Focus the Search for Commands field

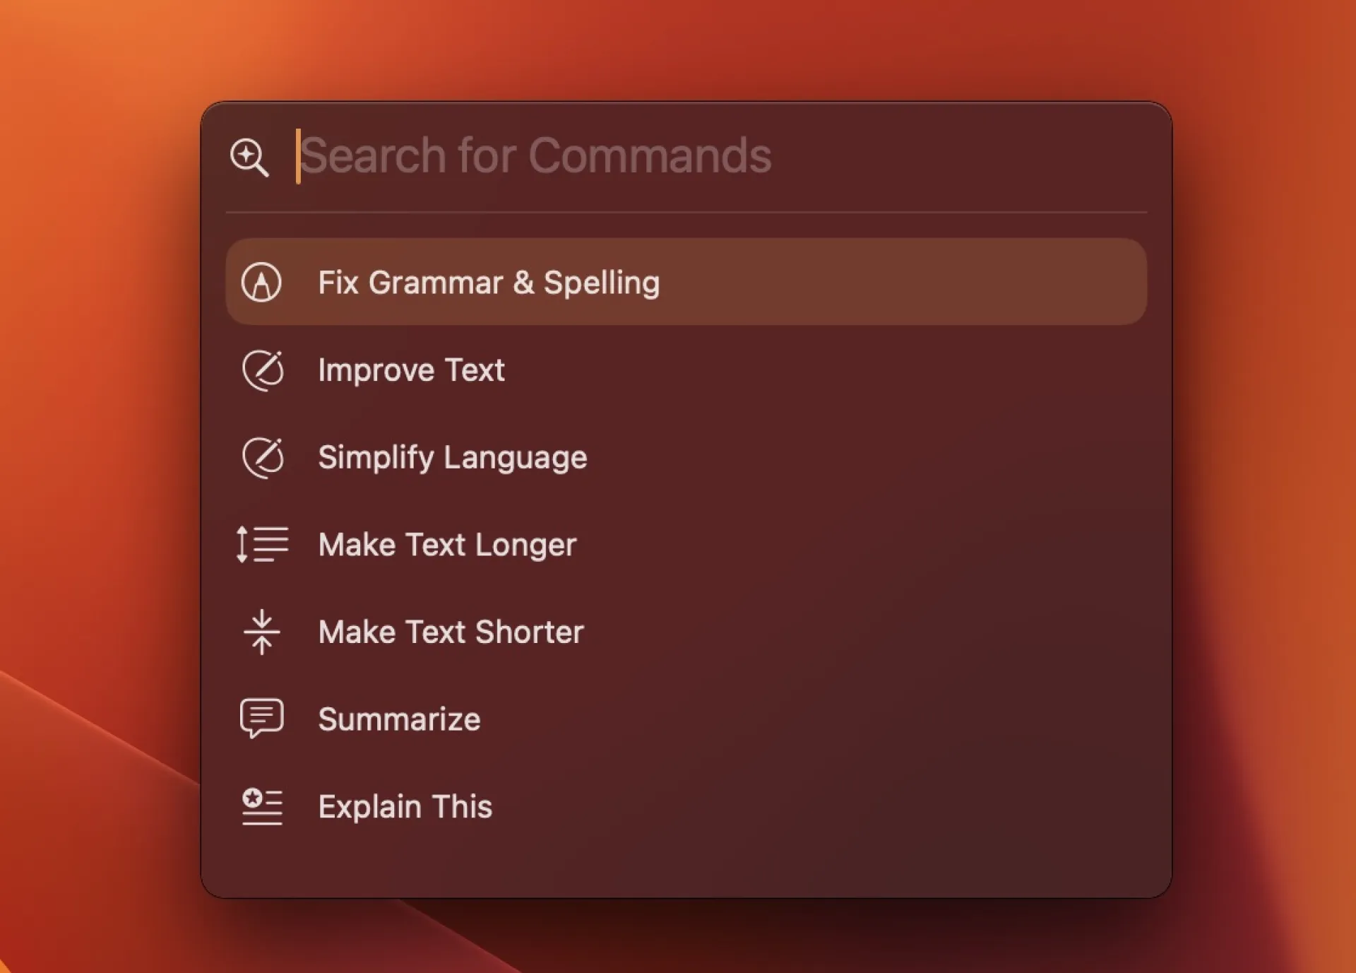pyautogui.click(x=636, y=156)
